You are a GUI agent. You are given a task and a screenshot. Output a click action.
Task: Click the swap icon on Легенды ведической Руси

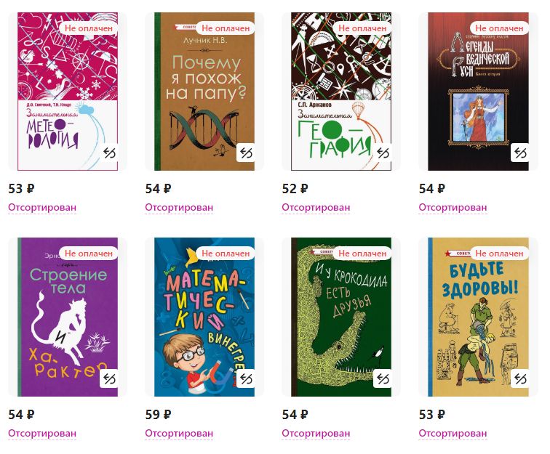point(520,153)
